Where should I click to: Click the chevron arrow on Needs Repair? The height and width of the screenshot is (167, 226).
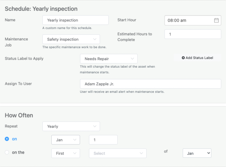click(x=132, y=59)
